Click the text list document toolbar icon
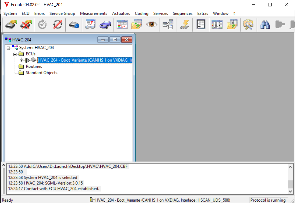This screenshot has width=295, height=203. [201, 25]
